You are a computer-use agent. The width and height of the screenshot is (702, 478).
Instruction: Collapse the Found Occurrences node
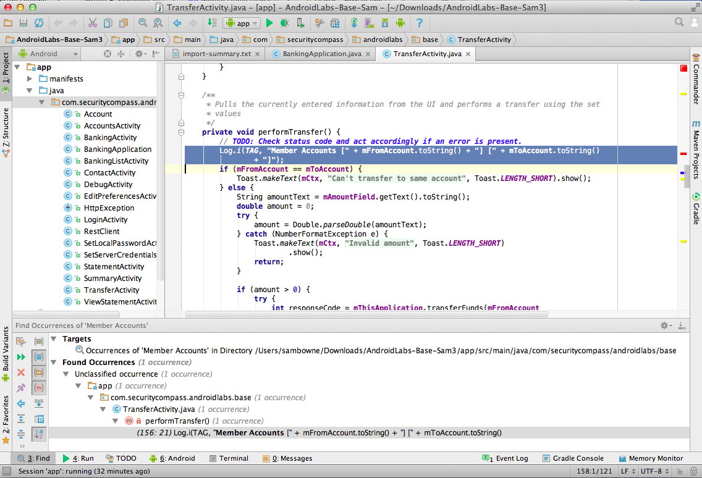(x=54, y=363)
